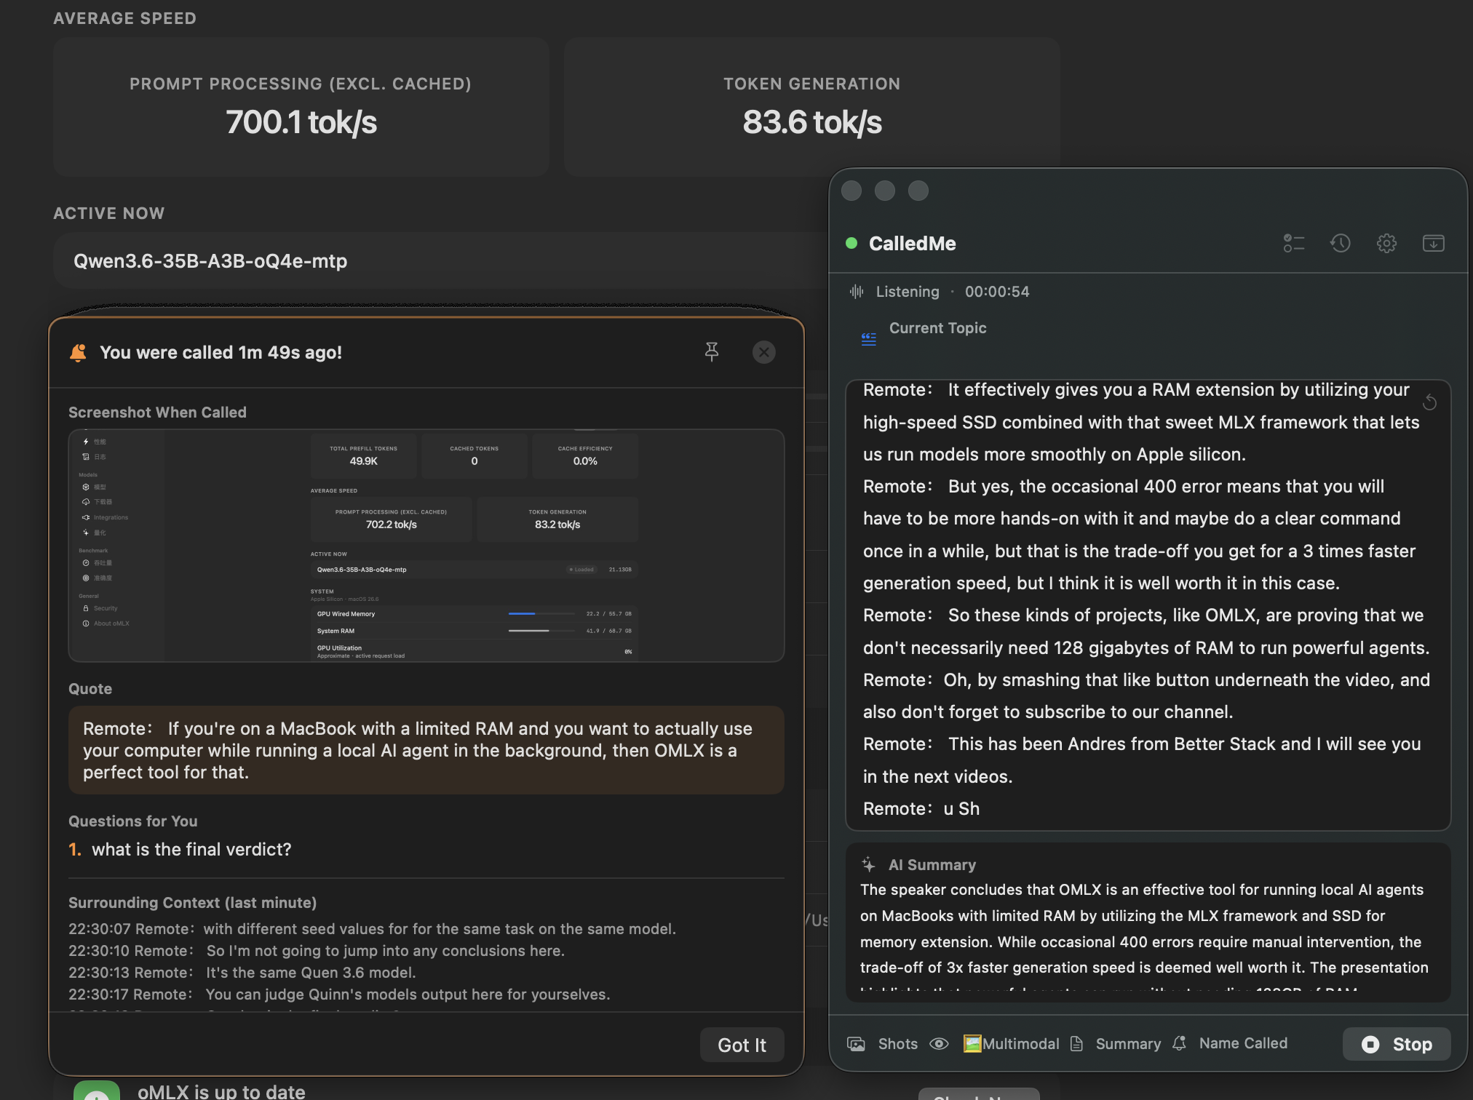The height and width of the screenshot is (1100, 1473).
Task: Click the Name Called bell icon
Action: pyautogui.click(x=1180, y=1043)
